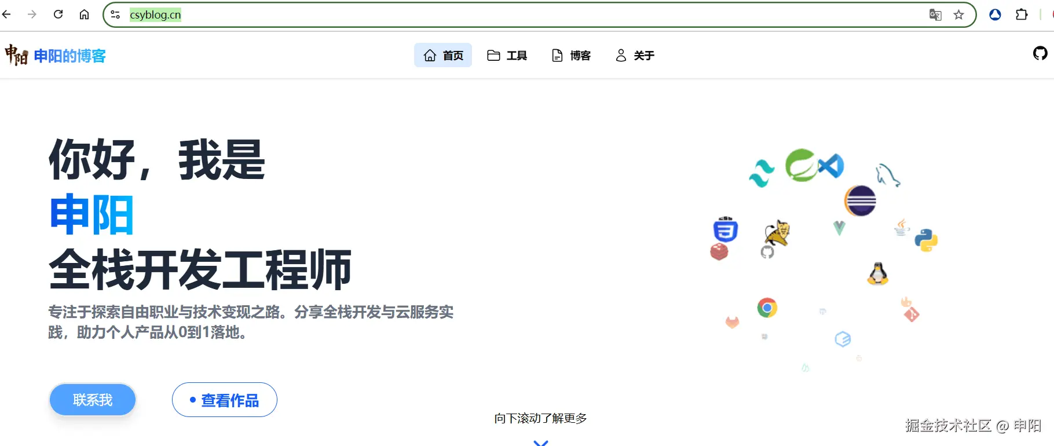Viewport: 1054px width, 446px height.
Task: Bookmark this page with the star icon
Action: point(958,14)
